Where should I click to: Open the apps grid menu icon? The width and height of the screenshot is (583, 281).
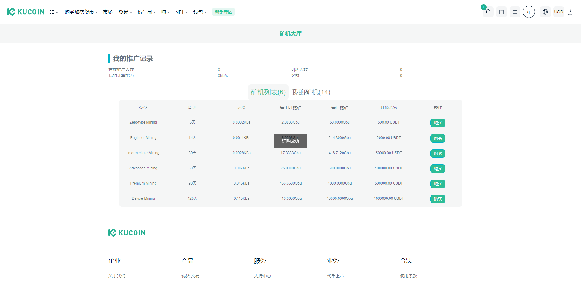click(x=53, y=12)
